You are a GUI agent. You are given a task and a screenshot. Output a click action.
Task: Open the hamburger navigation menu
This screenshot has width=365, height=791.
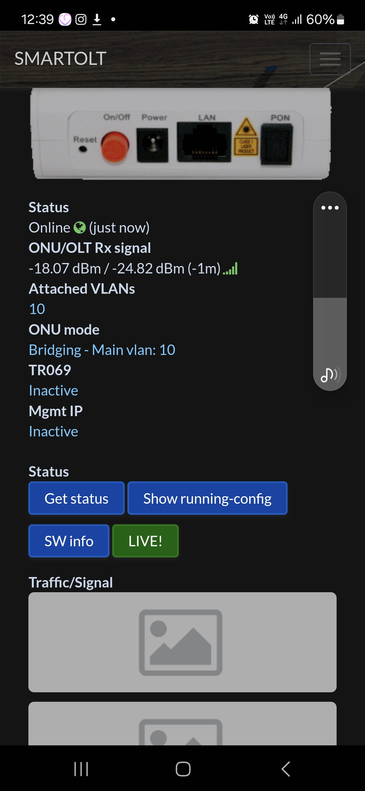[330, 59]
